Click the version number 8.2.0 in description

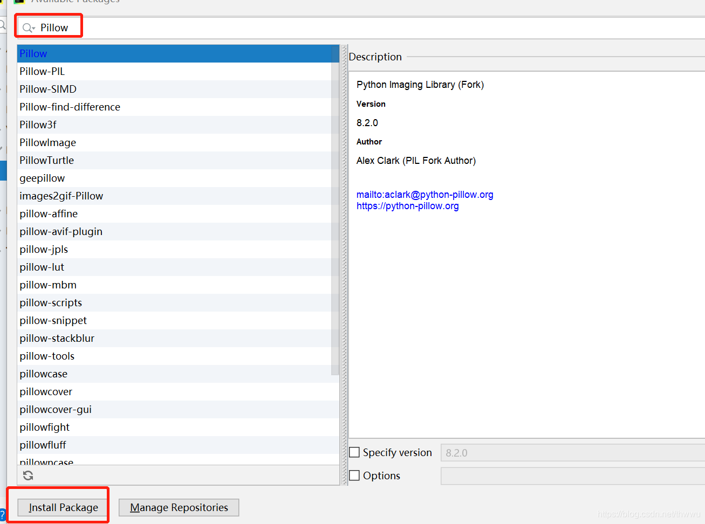tap(367, 123)
